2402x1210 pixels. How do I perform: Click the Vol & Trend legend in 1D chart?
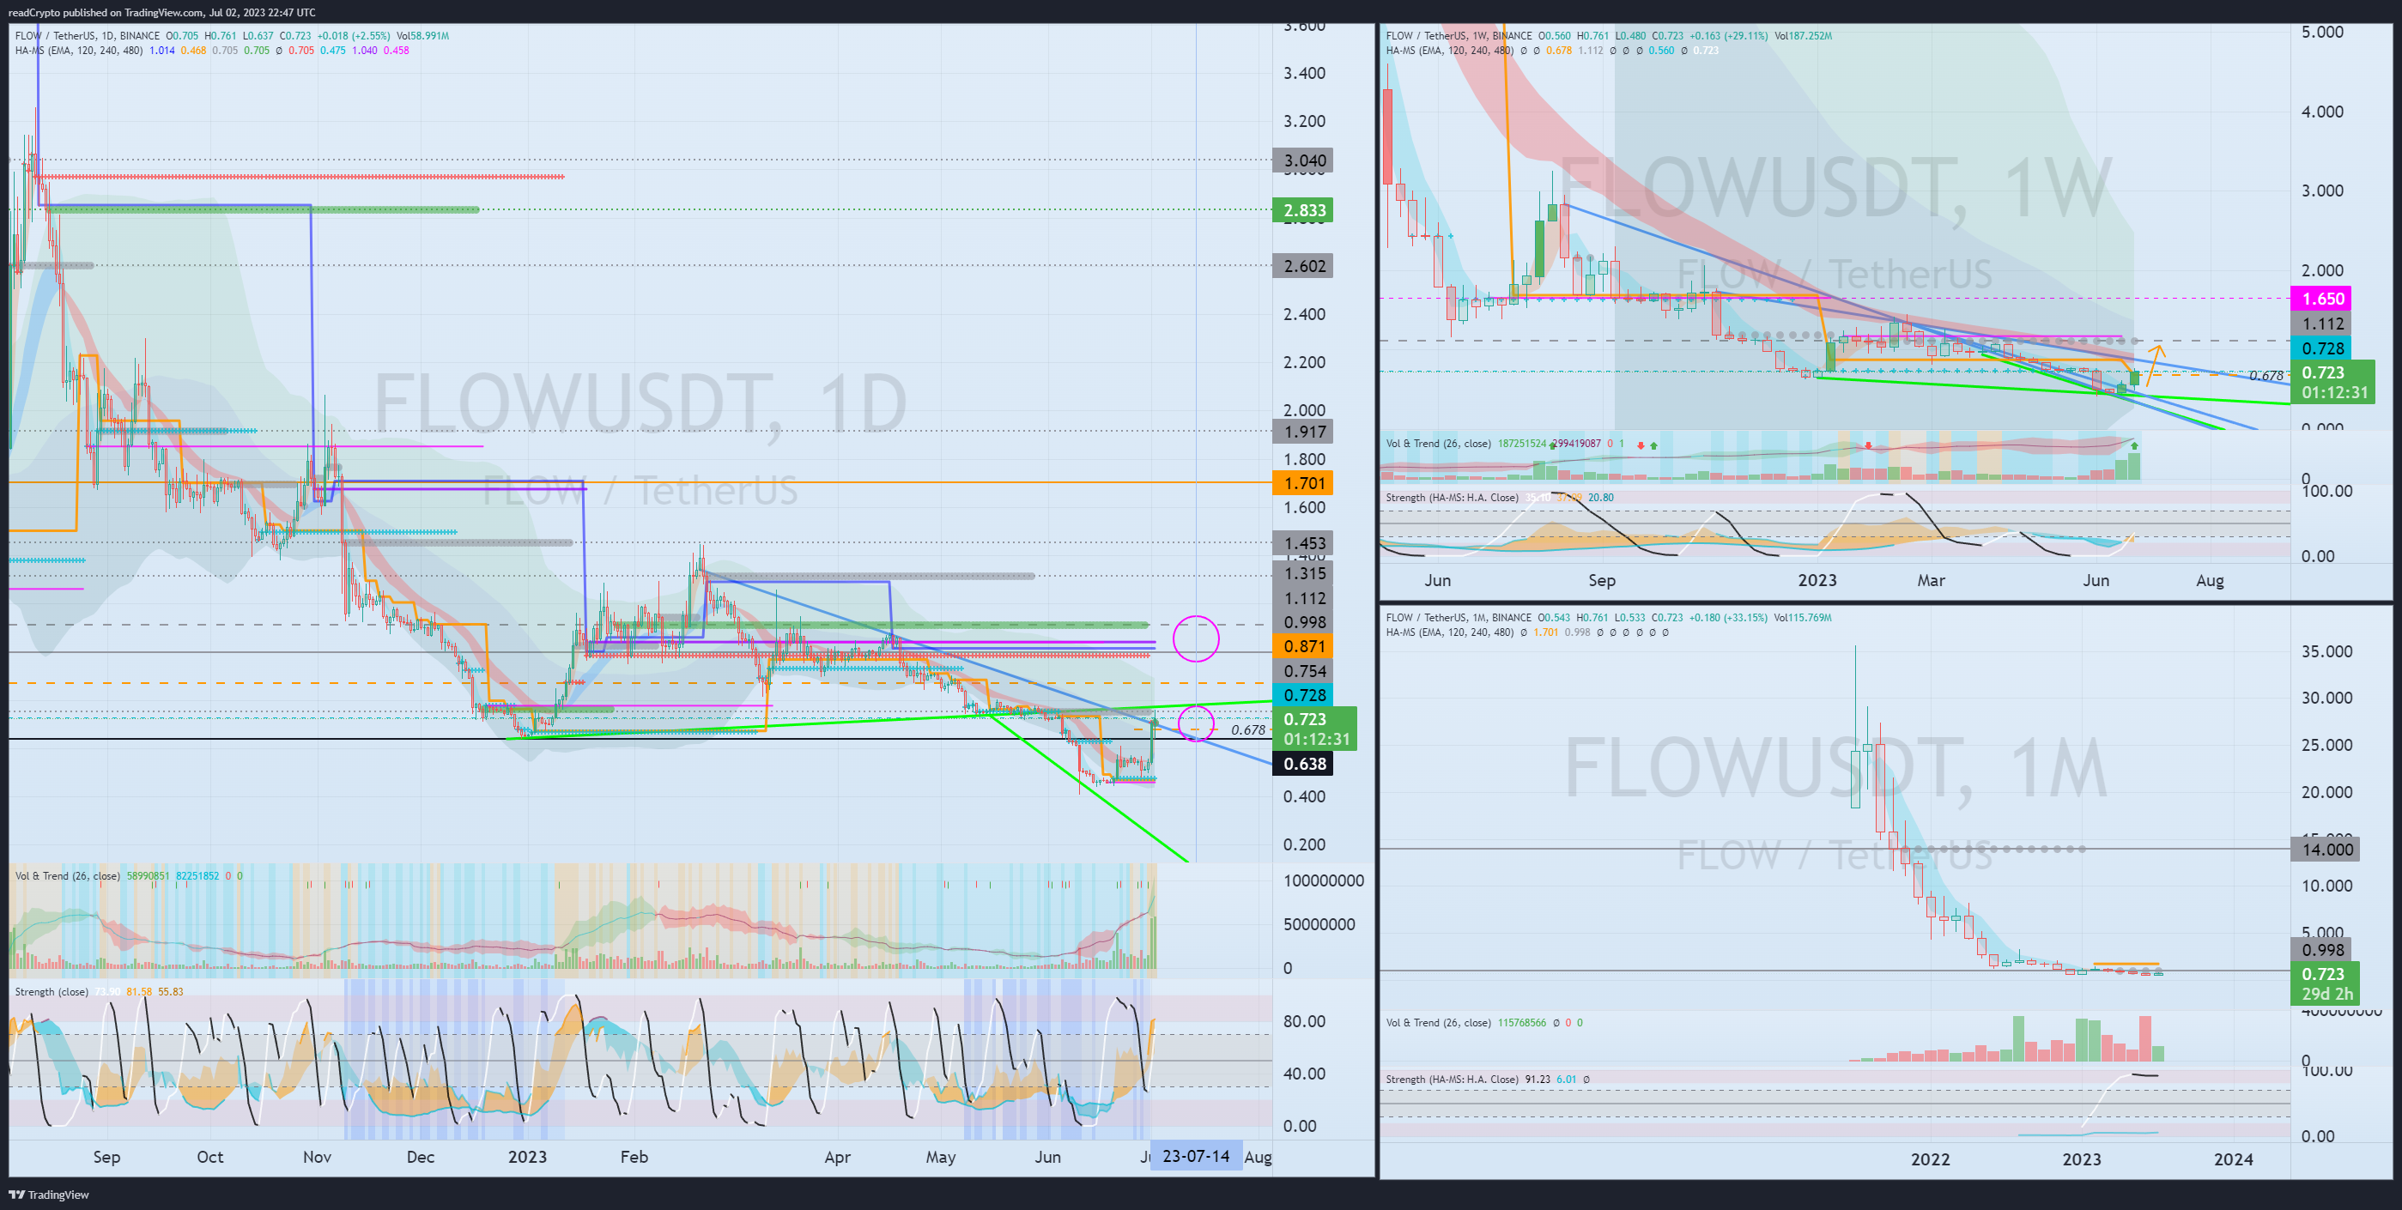[x=67, y=875]
